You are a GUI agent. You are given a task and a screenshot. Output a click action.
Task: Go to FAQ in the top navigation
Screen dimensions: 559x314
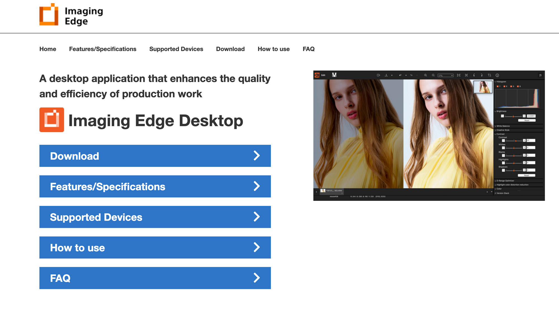point(309,49)
